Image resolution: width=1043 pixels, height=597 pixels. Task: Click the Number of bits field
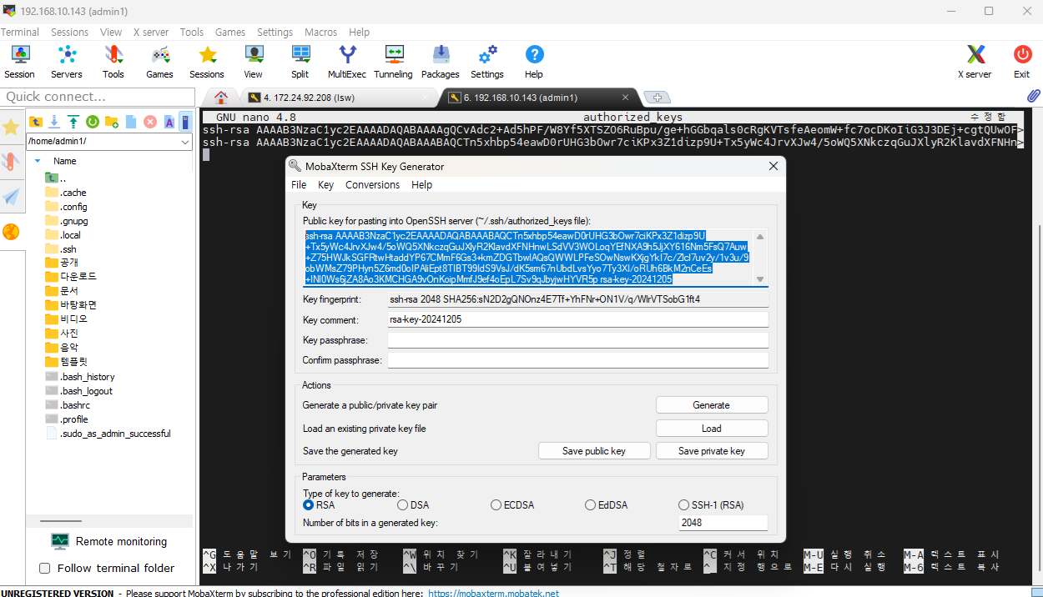723,523
